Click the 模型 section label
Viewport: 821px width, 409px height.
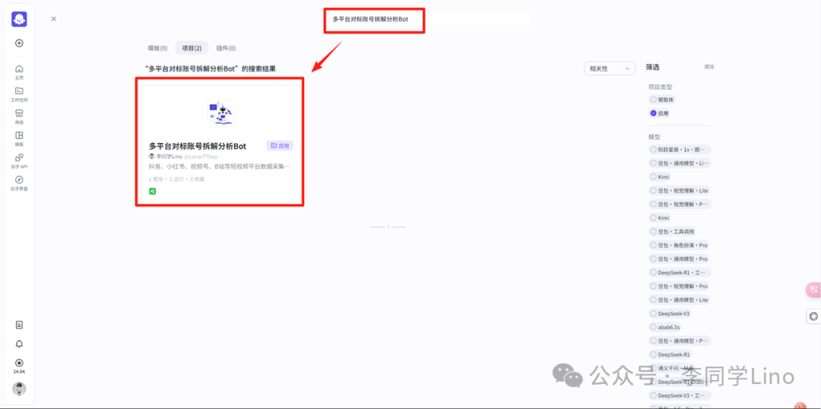(x=654, y=137)
